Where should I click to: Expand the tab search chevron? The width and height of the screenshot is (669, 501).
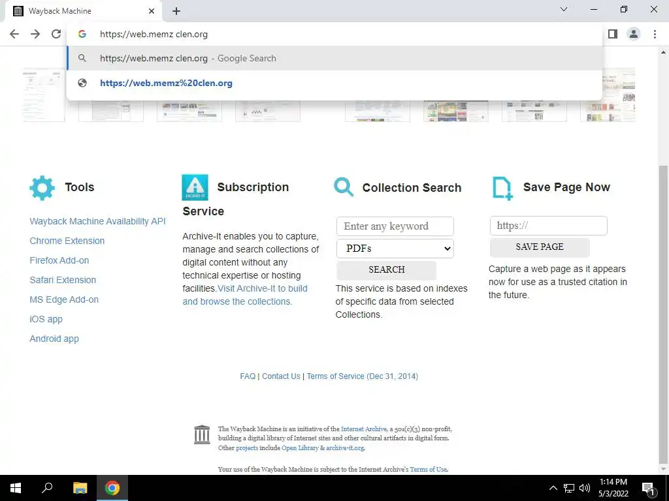point(564,9)
